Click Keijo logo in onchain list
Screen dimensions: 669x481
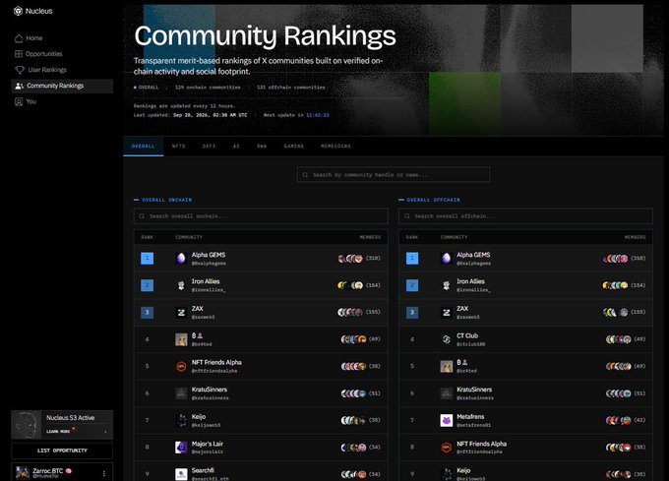tap(181, 420)
